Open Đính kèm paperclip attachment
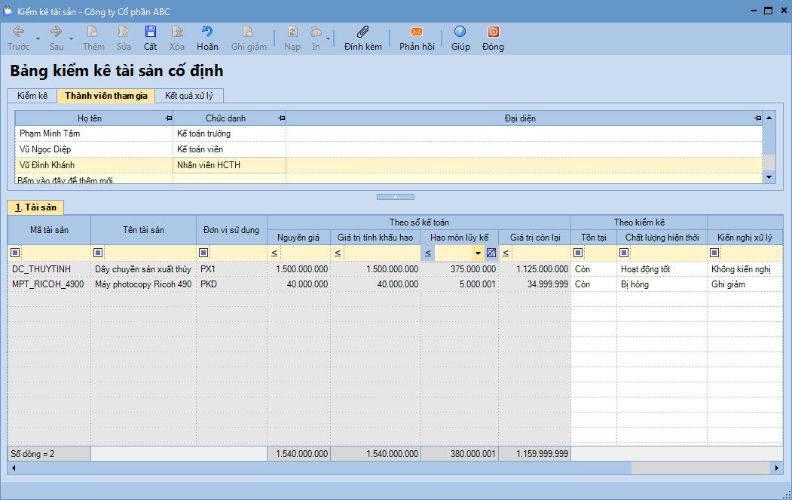The image size is (792, 500). tap(362, 32)
